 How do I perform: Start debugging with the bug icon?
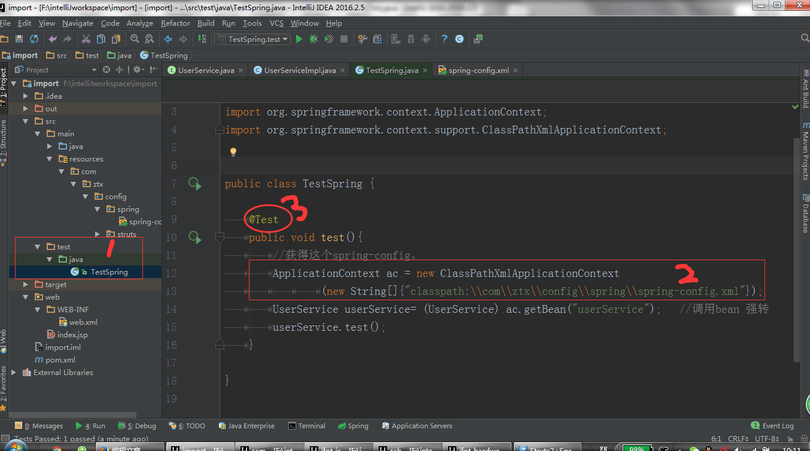313,39
